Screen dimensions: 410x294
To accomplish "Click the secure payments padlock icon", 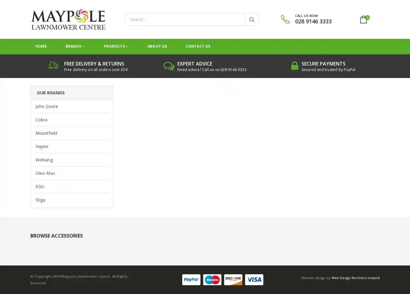I will point(295,66).
